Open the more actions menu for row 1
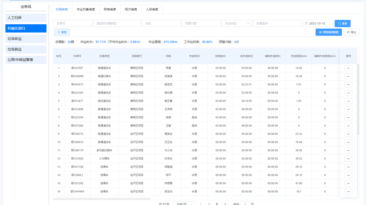This screenshot has width=366, height=205. [348, 68]
